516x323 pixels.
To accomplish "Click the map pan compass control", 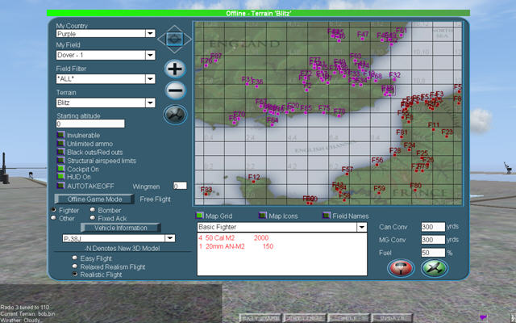I will [x=175, y=38].
